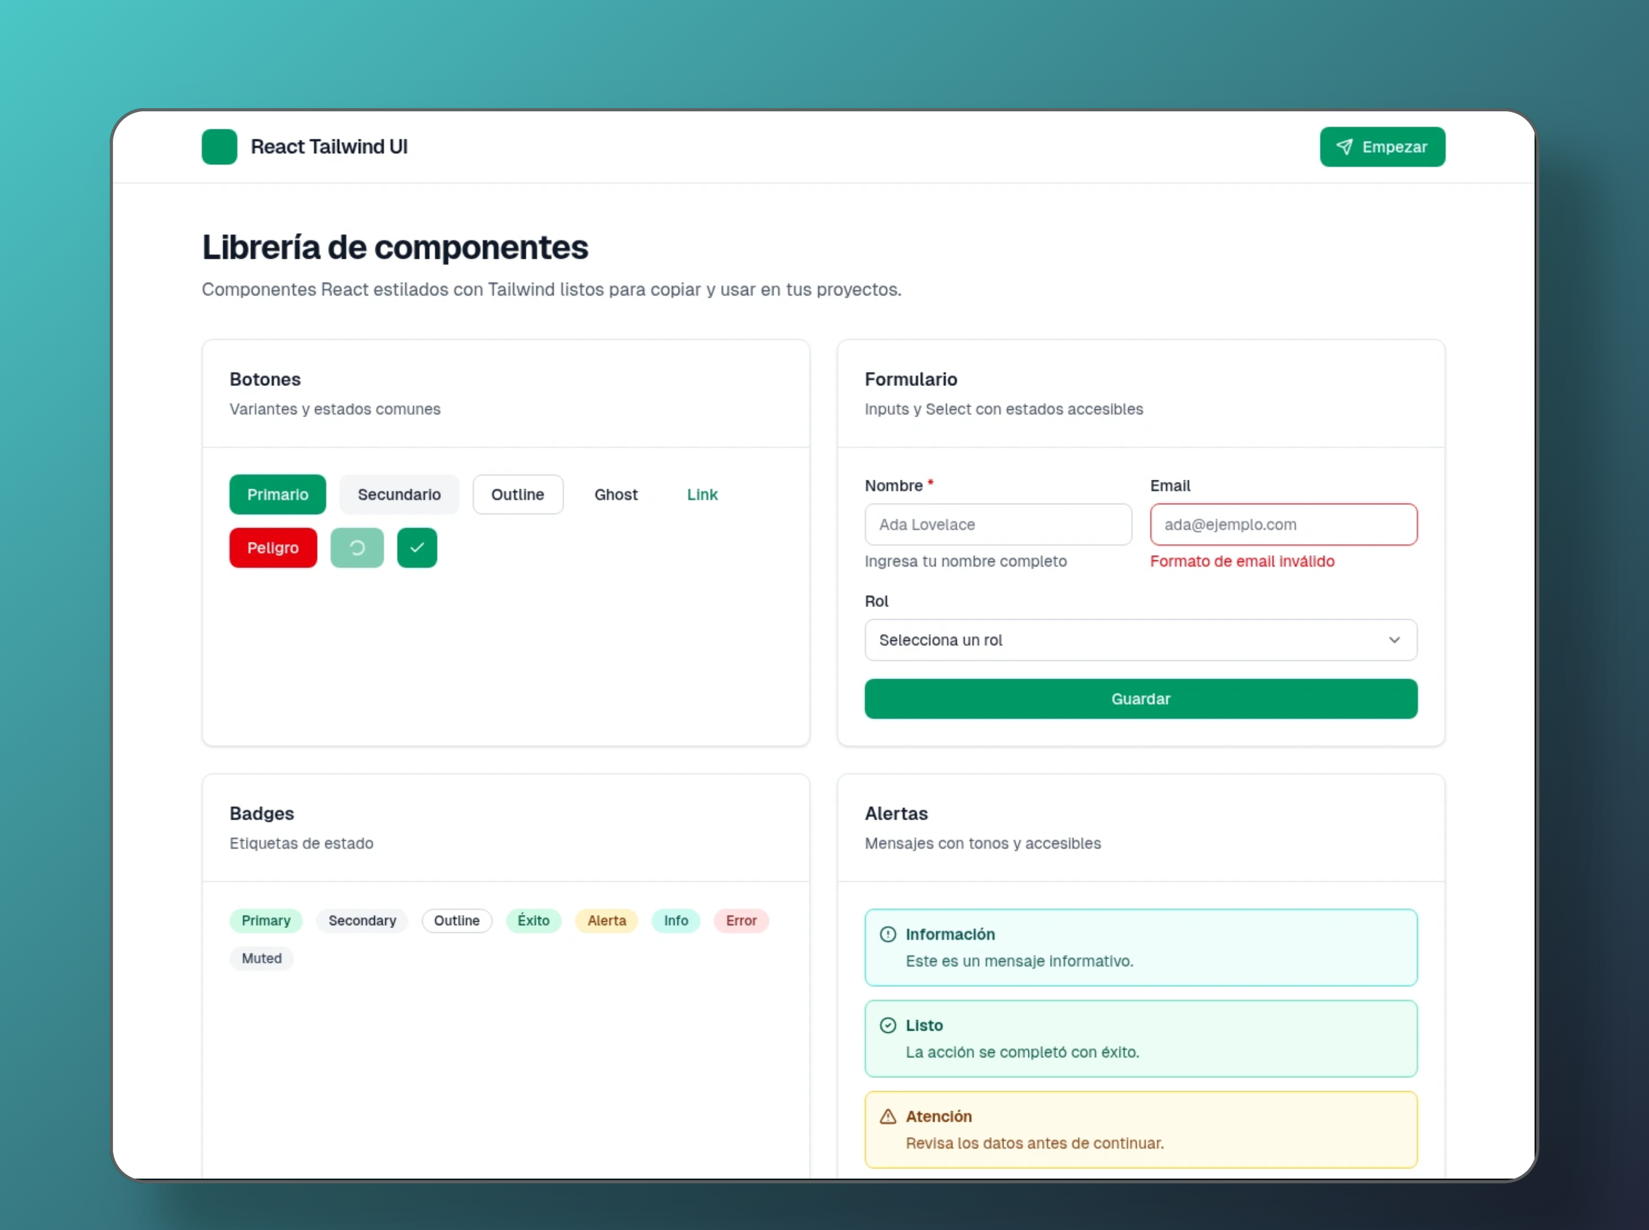The height and width of the screenshot is (1230, 1649).
Task: Click the Listo alert check-circle icon
Action: click(x=887, y=1024)
